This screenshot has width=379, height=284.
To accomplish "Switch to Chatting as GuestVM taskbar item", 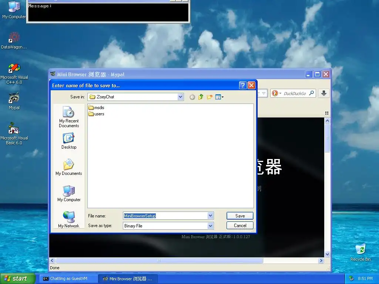I will pos(68,279).
